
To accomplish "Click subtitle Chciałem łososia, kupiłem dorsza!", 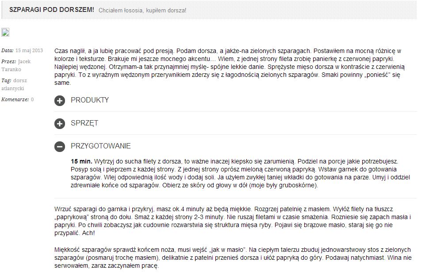I will (142, 11).
